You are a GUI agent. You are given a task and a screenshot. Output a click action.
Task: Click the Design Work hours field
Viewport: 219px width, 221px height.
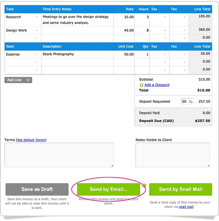coord(142,31)
